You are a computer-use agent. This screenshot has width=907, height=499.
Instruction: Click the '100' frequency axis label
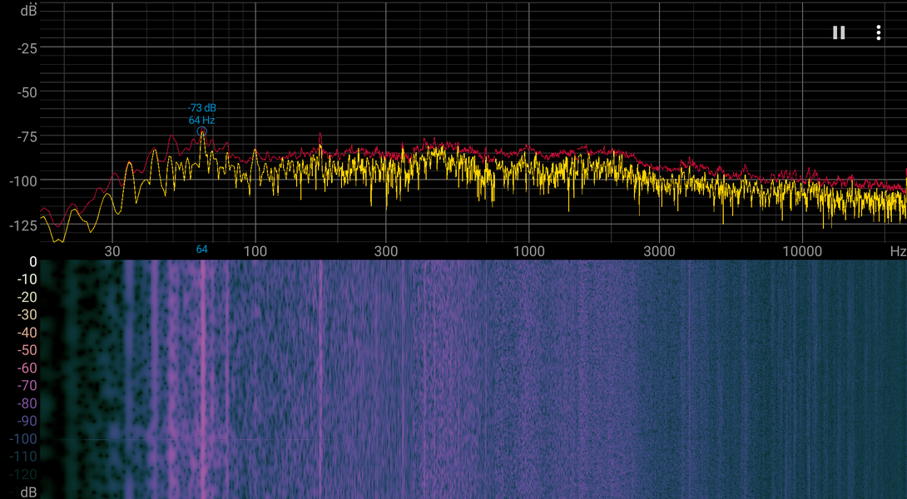coord(255,251)
